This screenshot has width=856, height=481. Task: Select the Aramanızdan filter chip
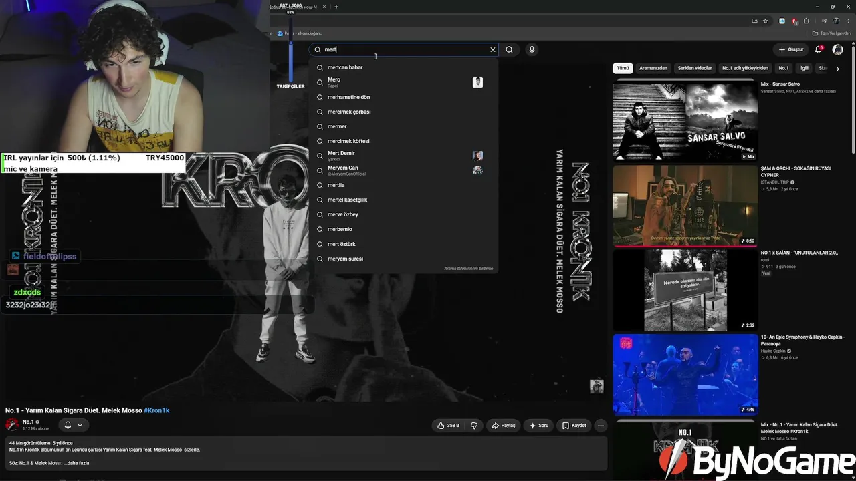click(x=653, y=68)
